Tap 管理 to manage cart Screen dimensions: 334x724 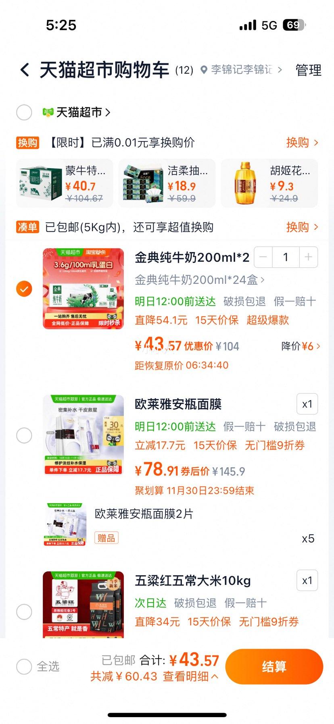(x=309, y=70)
